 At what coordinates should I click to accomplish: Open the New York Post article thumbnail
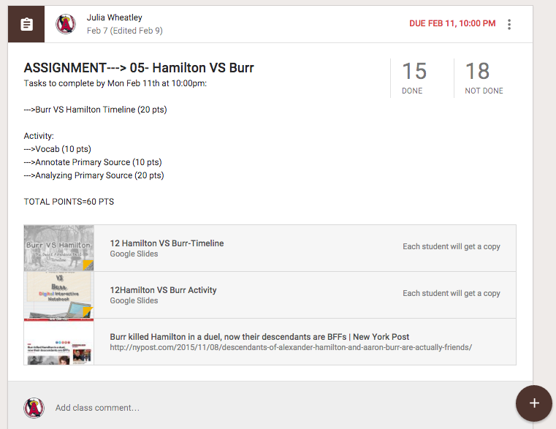pos(59,342)
